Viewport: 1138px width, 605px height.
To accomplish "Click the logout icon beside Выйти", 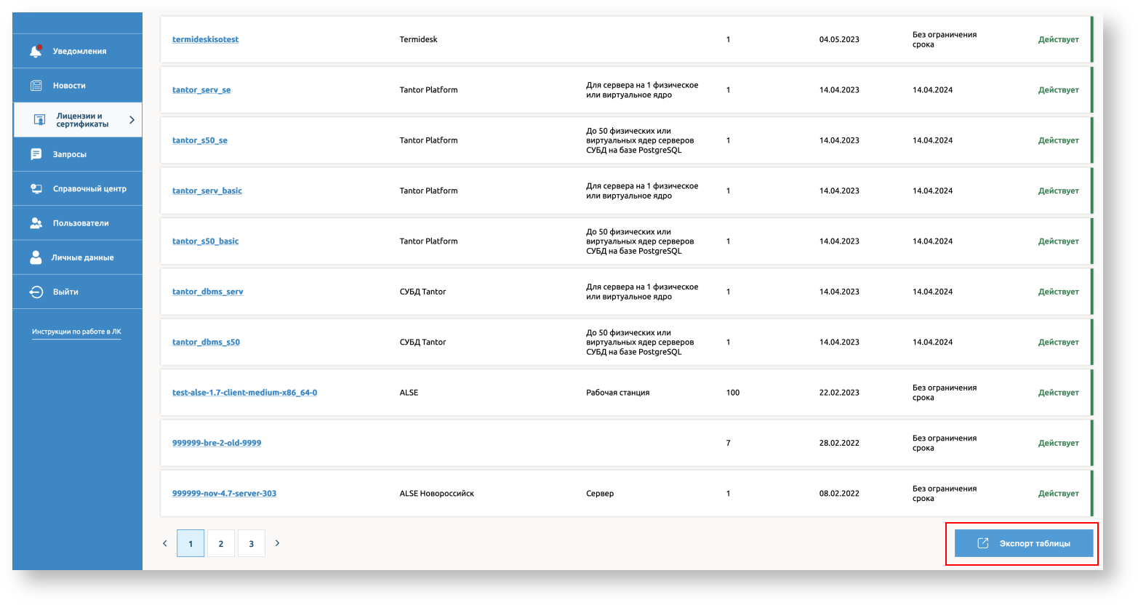I will pyautogui.click(x=36, y=292).
